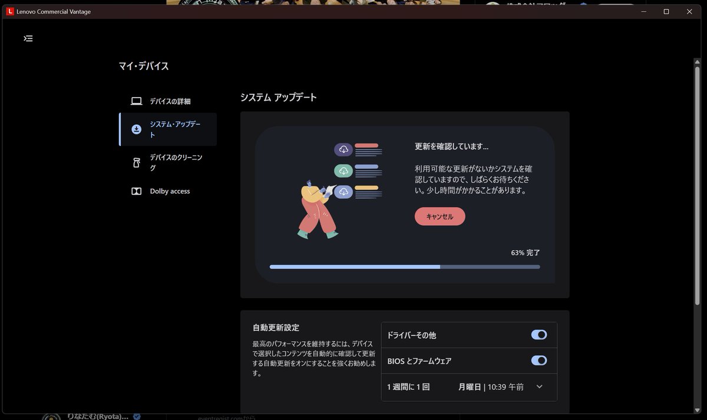Click the 自動更新設定 heading
The width and height of the screenshot is (707, 420).
pos(276,328)
